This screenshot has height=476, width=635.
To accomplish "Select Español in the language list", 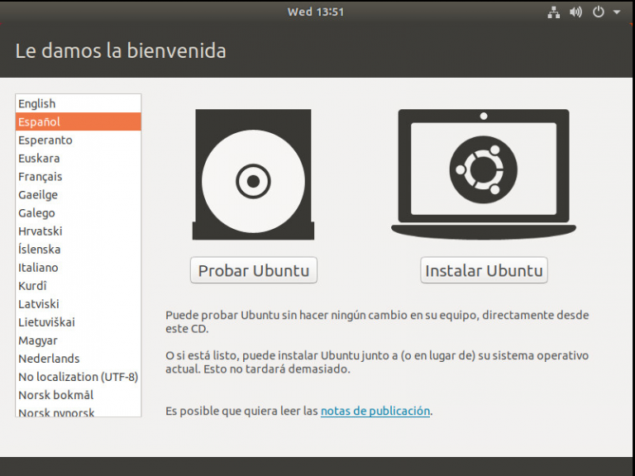I will click(x=40, y=121).
